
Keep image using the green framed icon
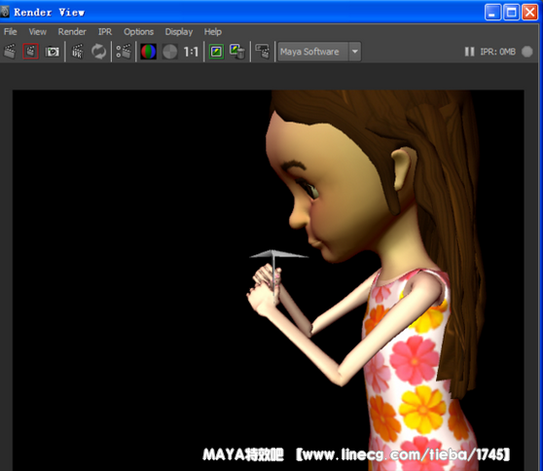coord(216,52)
